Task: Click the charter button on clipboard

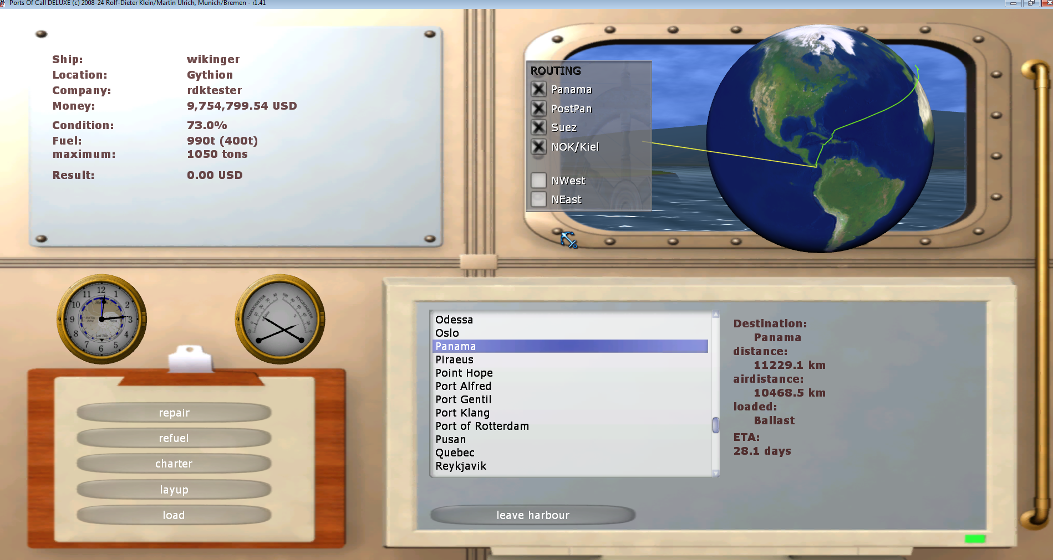Action: (x=174, y=464)
